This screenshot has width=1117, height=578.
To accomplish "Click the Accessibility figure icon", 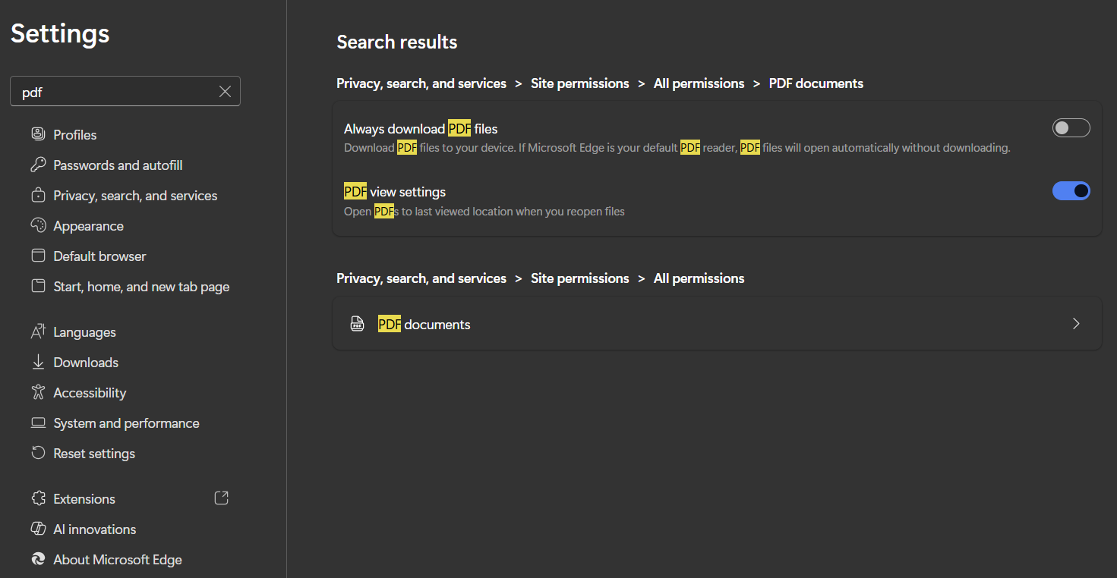I will (38, 392).
